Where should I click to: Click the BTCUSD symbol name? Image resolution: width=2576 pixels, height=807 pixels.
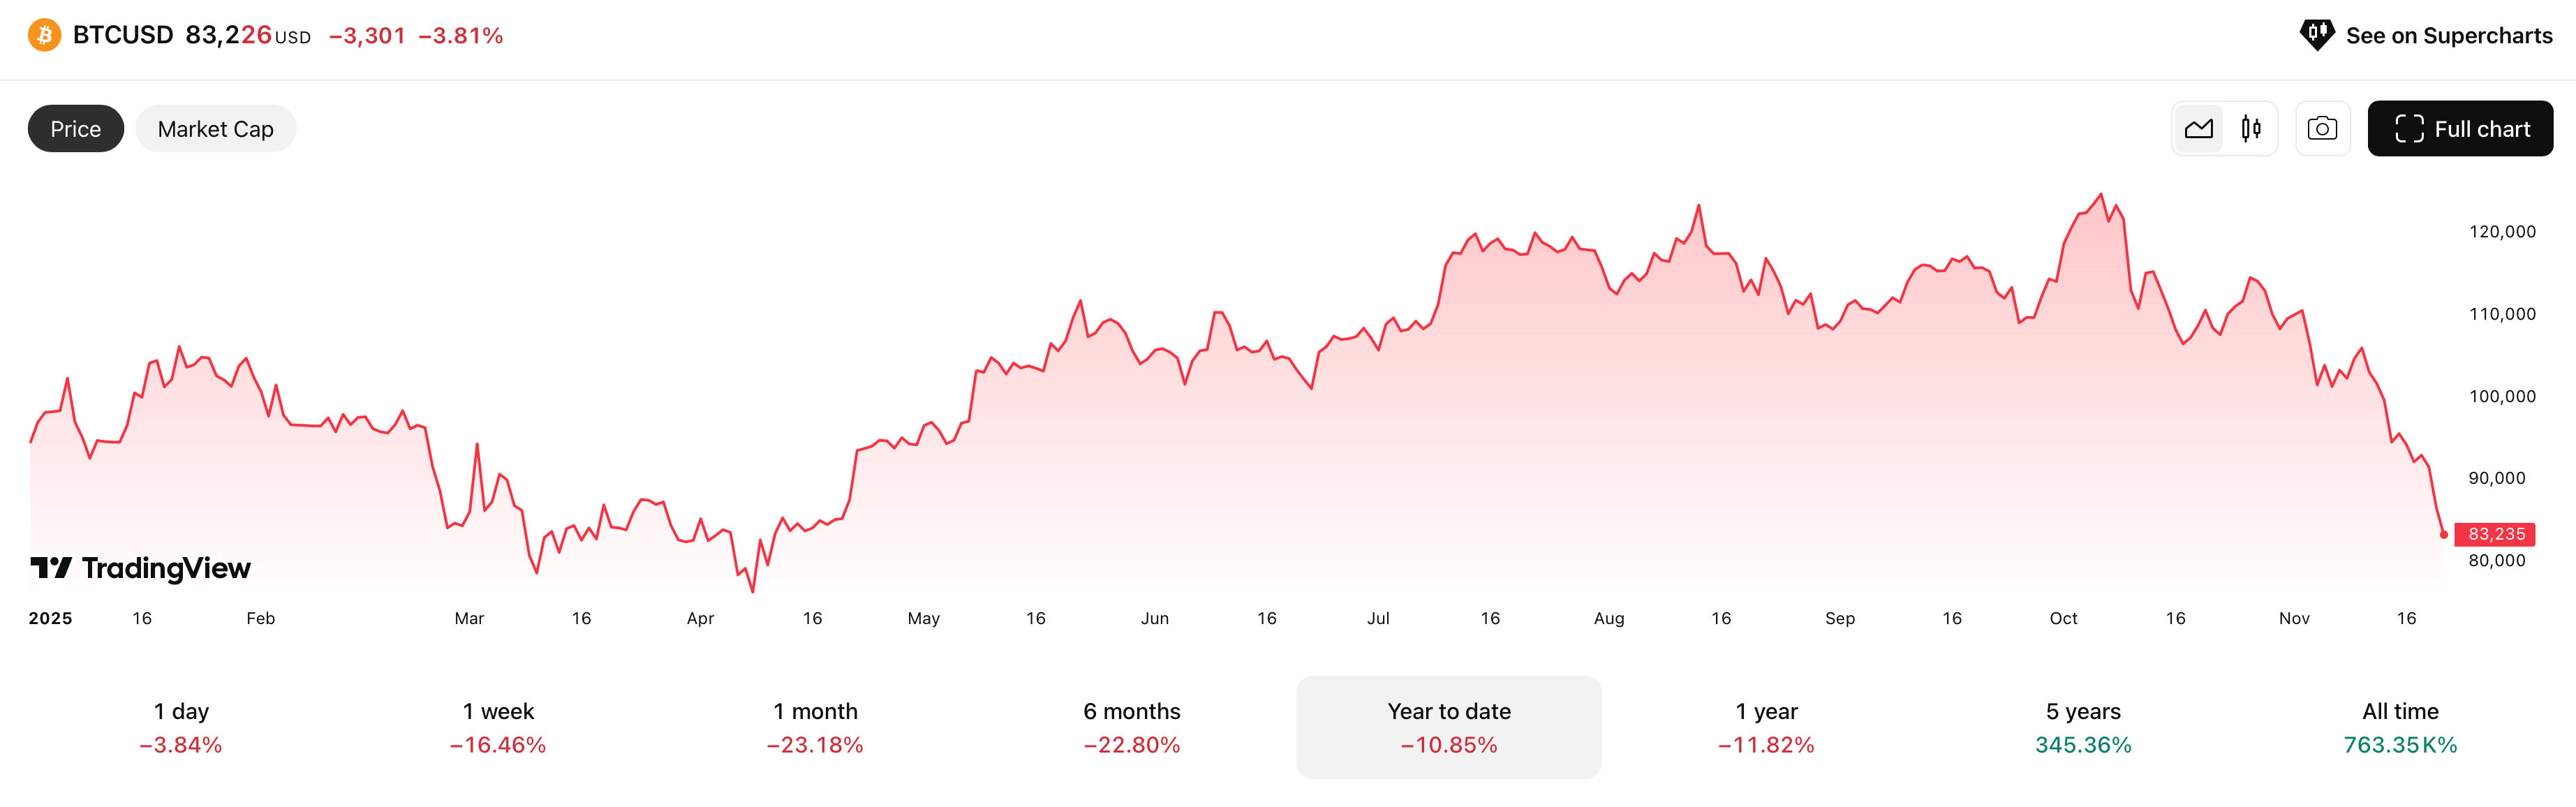coord(123,35)
